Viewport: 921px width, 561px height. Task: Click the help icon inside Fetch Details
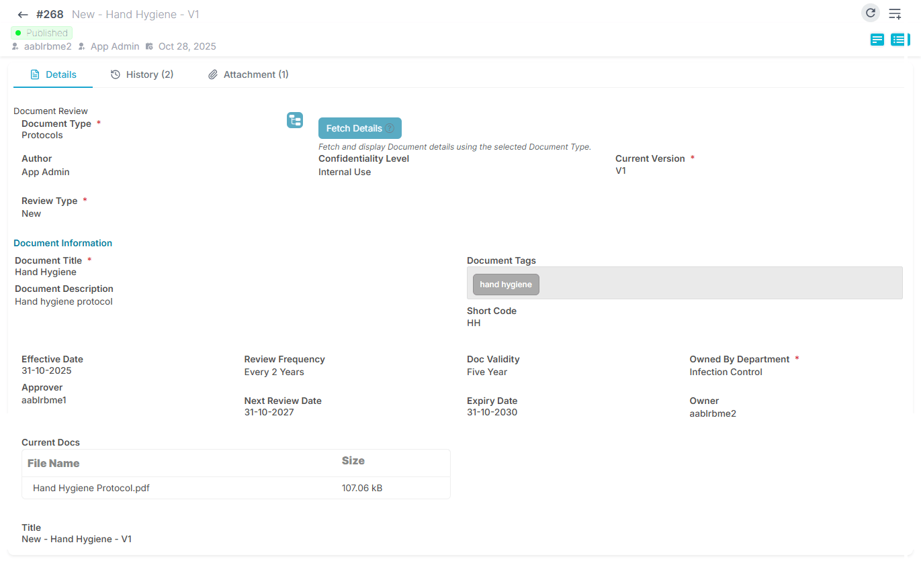[x=390, y=128]
